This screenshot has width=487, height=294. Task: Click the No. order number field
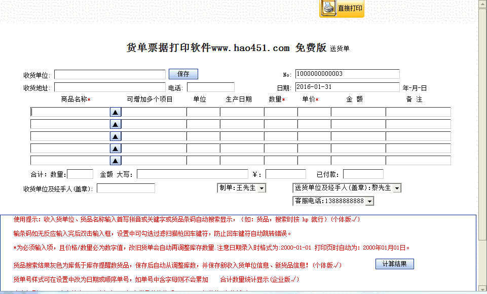point(347,74)
